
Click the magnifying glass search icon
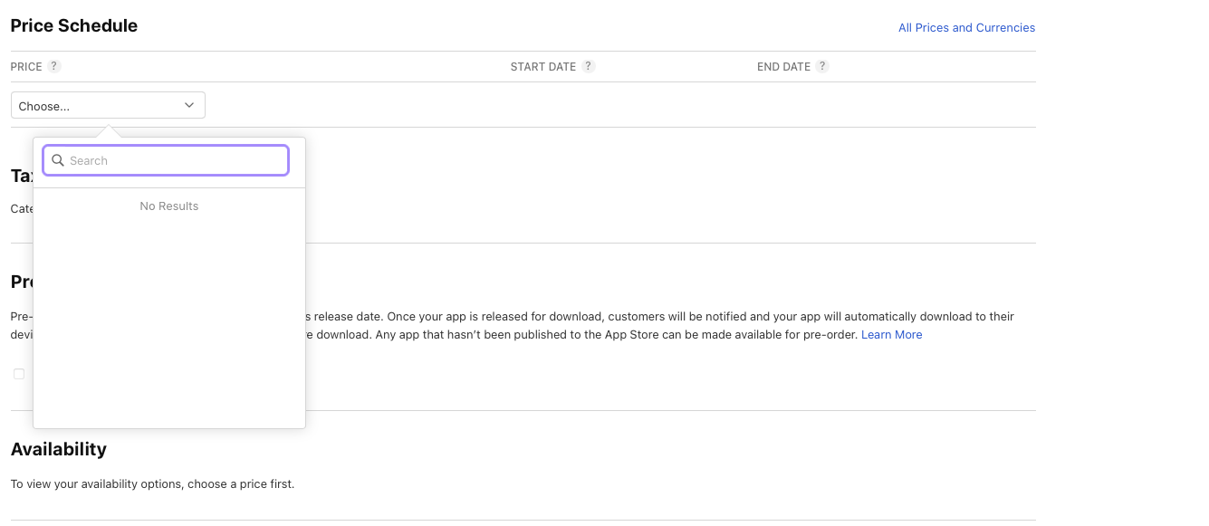58,160
